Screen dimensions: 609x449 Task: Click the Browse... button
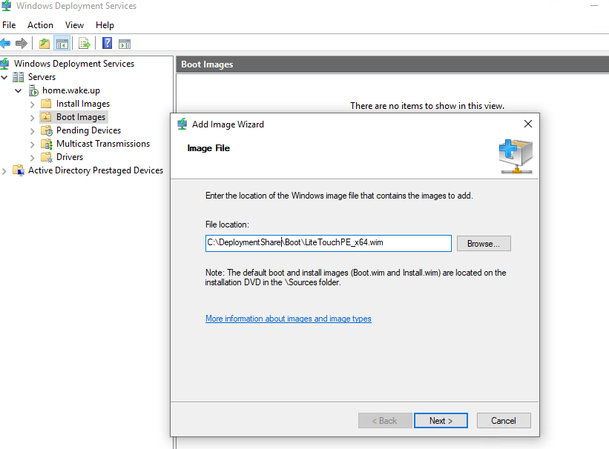(x=484, y=243)
